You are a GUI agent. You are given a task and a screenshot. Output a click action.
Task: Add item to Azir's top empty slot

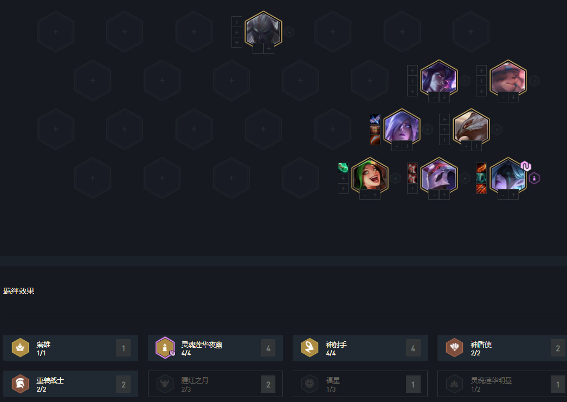tap(444, 119)
